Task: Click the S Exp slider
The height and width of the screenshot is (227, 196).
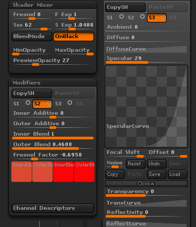Action: point(74,27)
